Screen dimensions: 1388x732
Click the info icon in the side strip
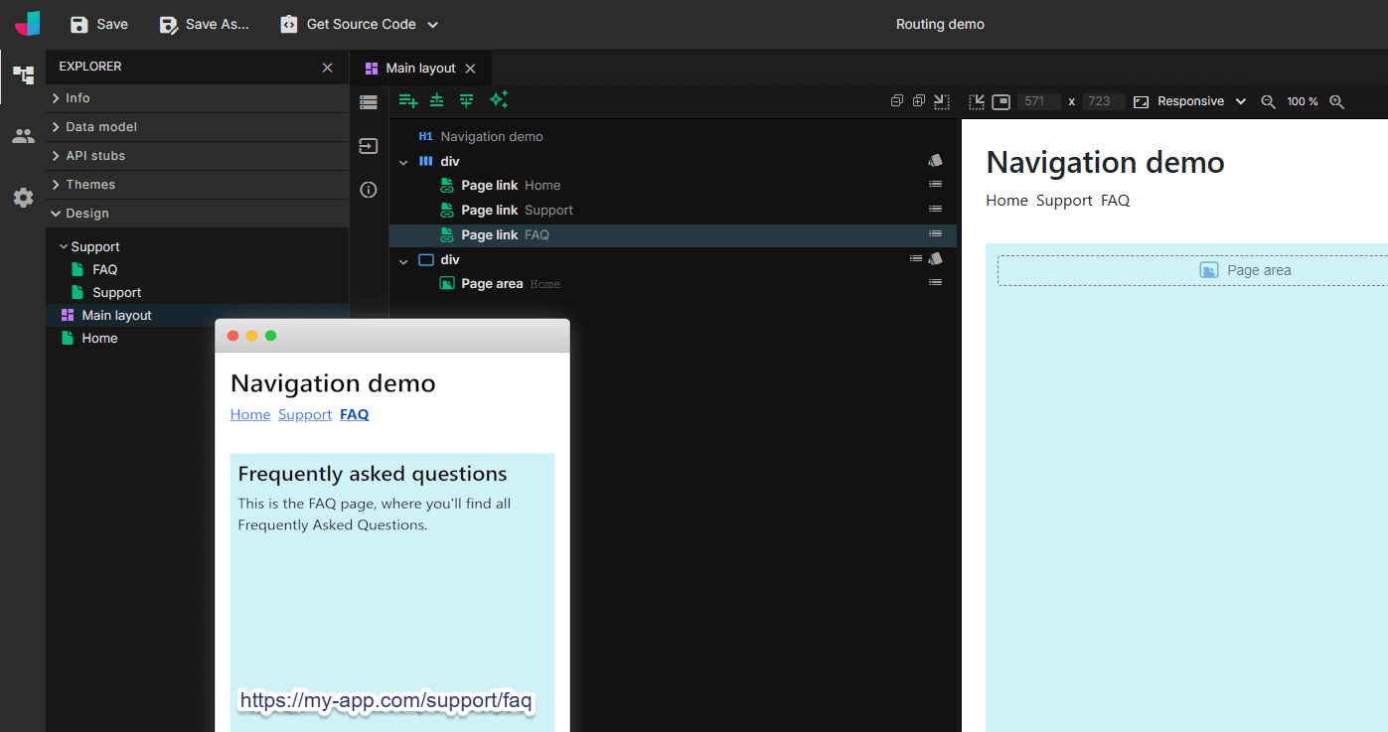click(x=369, y=190)
